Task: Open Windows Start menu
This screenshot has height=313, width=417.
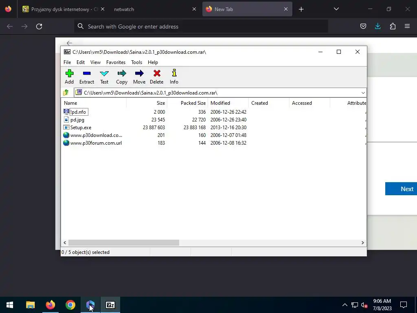Action: click(10, 305)
